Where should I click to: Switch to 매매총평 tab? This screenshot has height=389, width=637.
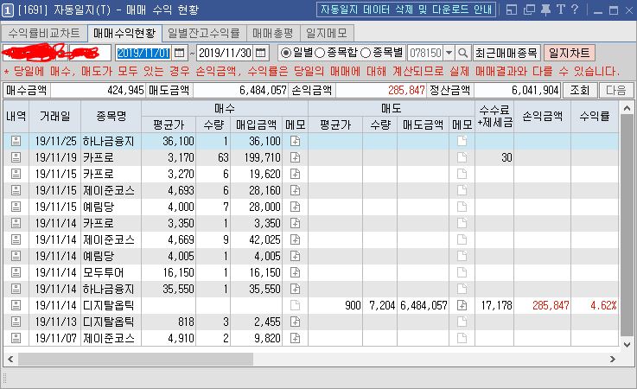pos(272,33)
